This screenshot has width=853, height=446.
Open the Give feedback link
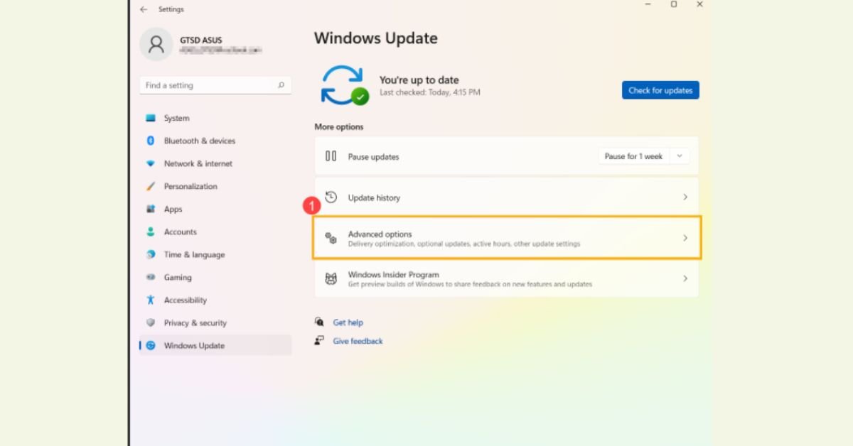(358, 341)
